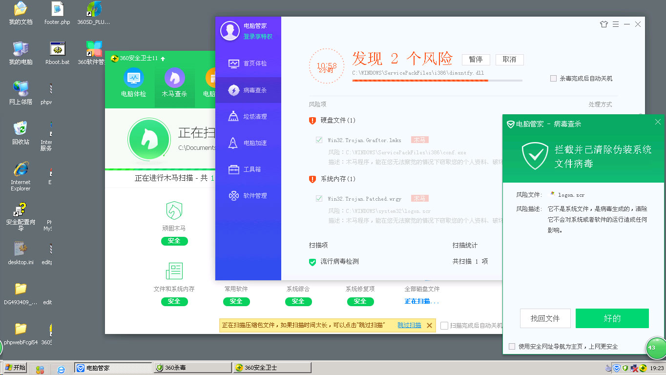Click the network disconnected tray icon
666x375 pixels.
coord(634,368)
